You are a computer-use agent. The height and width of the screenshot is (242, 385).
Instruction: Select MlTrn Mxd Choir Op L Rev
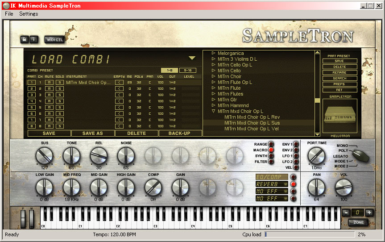pyautogui.click(x=252, y=117)
